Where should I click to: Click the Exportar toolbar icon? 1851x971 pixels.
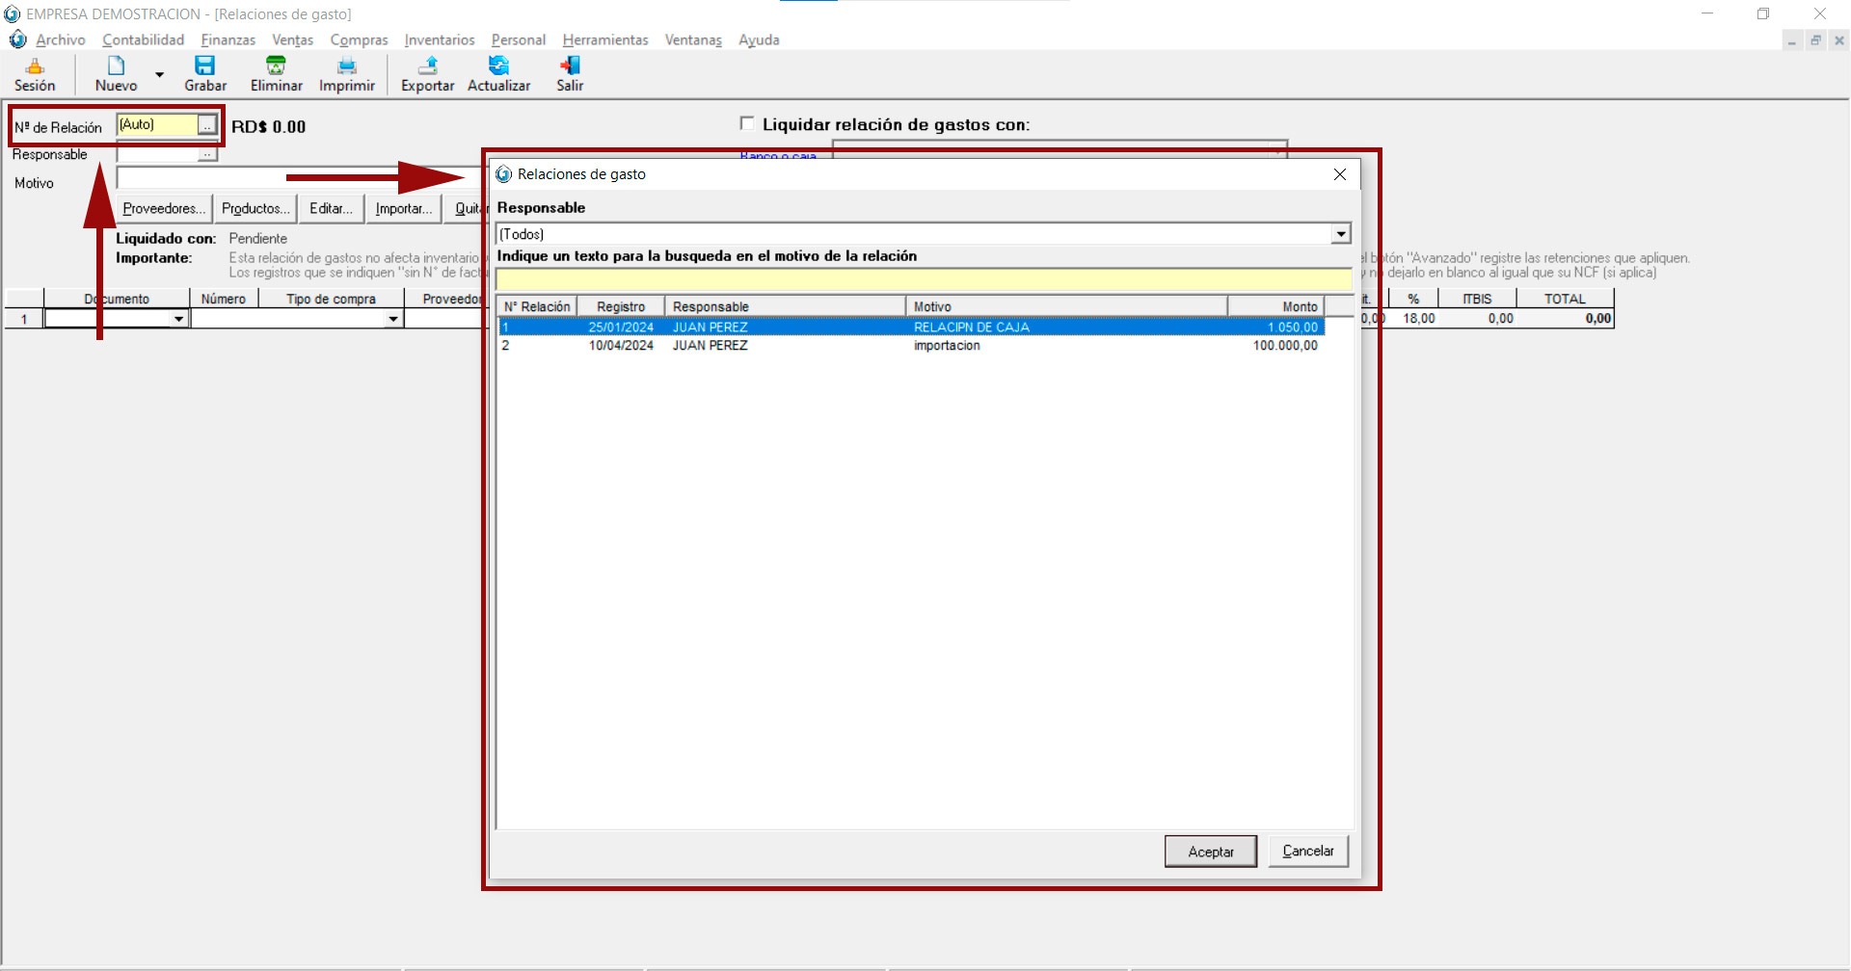coord(427,74)
